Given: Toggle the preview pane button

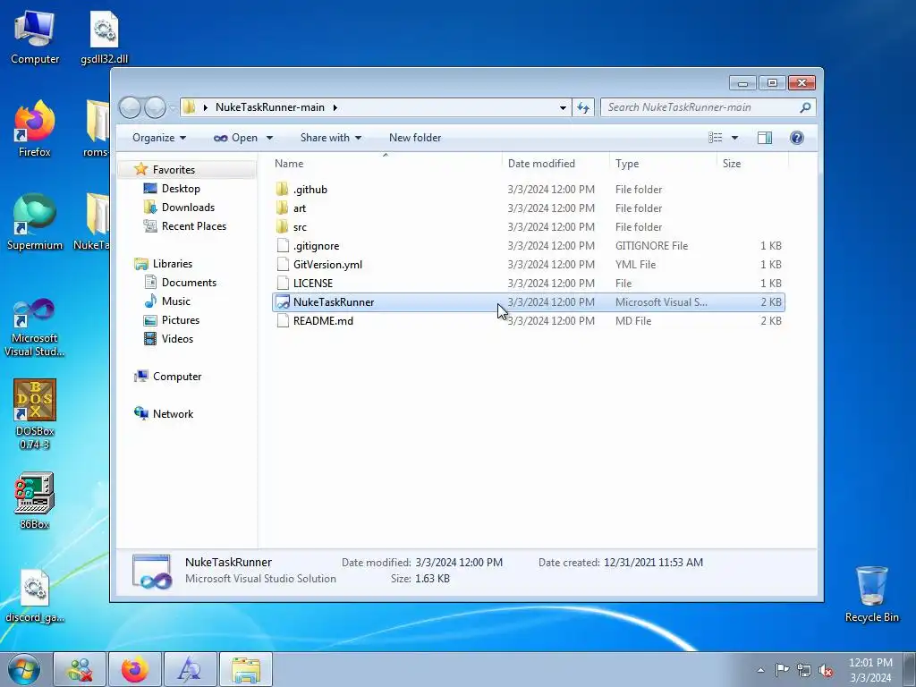Looking at the screenshot, I should pyautogui.click(x=764, y=137).
